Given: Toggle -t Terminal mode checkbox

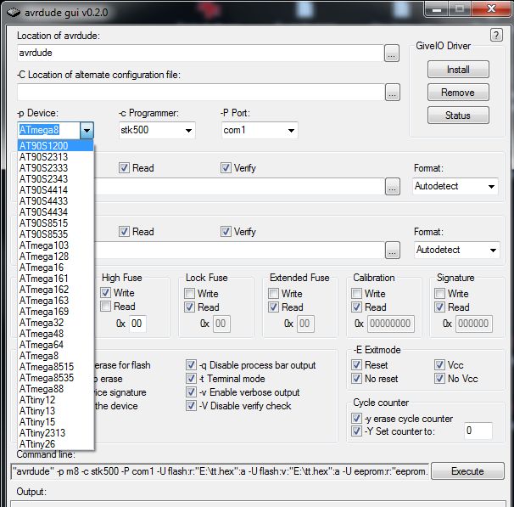Looking at the screenshot, I should 191,379.
